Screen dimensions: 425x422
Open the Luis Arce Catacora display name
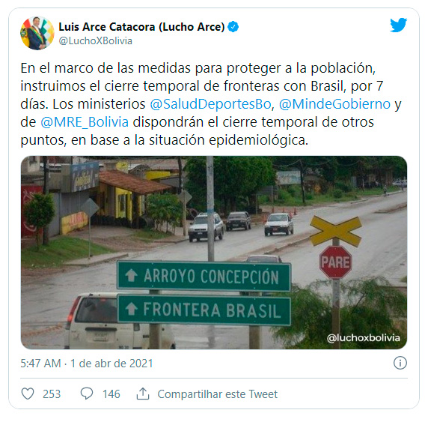[x=141, y=27]
